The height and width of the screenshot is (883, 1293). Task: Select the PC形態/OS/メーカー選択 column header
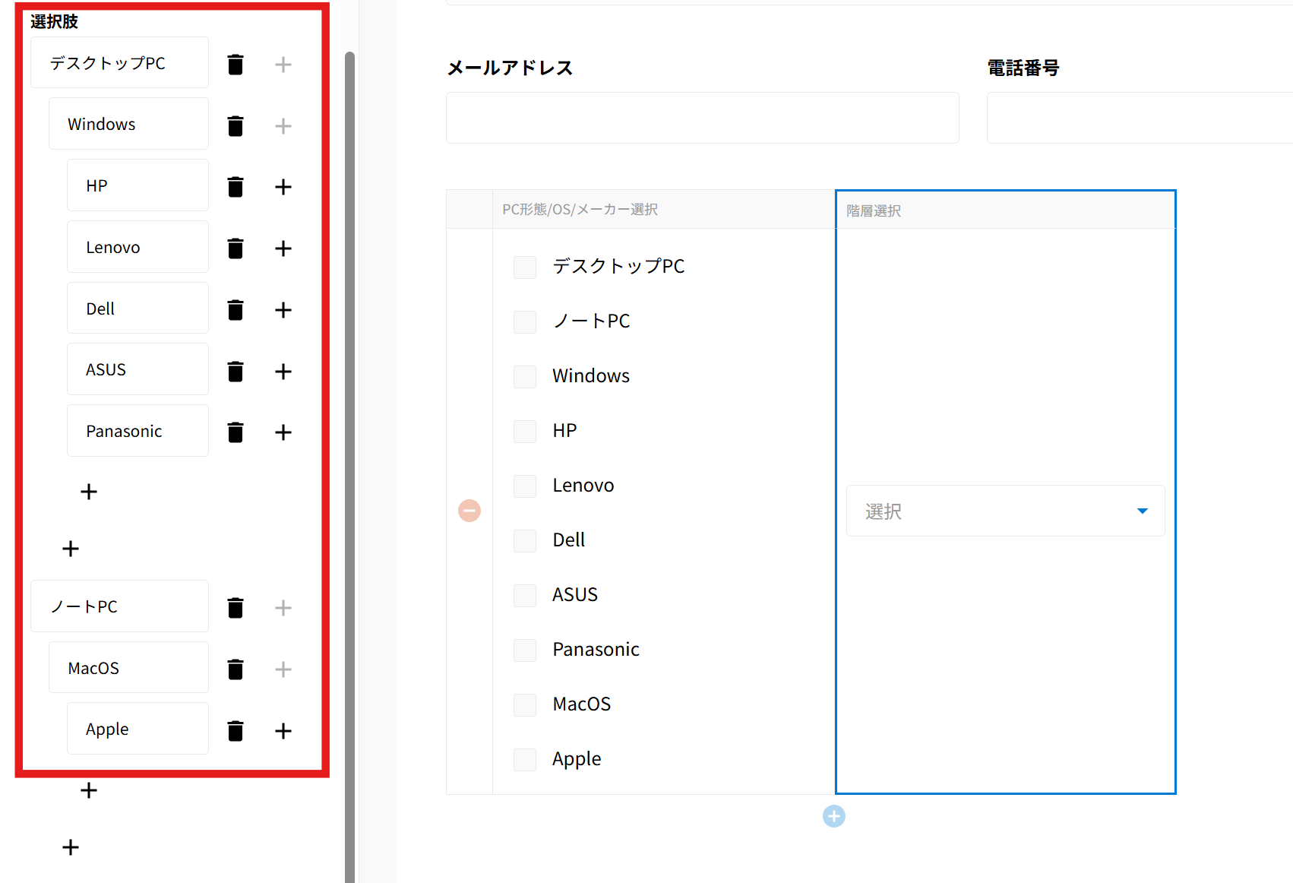(663, 209)
